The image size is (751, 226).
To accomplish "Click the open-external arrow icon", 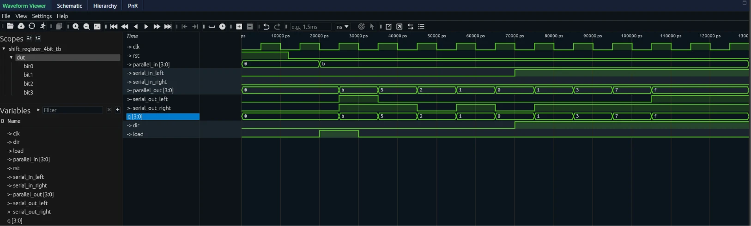I will point(399,26).
